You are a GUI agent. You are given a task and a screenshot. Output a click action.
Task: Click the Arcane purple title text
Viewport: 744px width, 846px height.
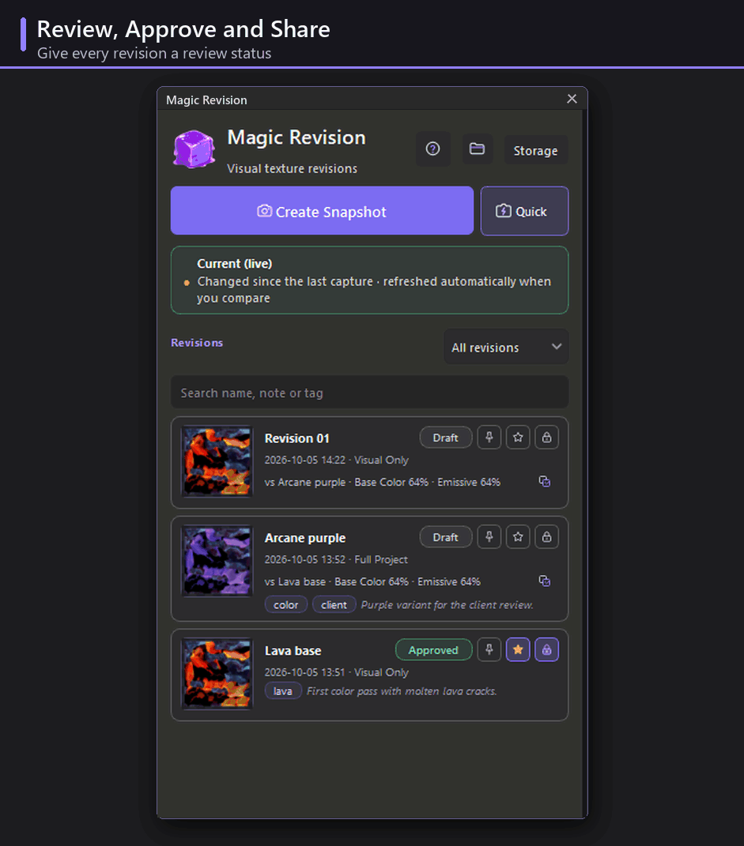click(x=305, y=538)
